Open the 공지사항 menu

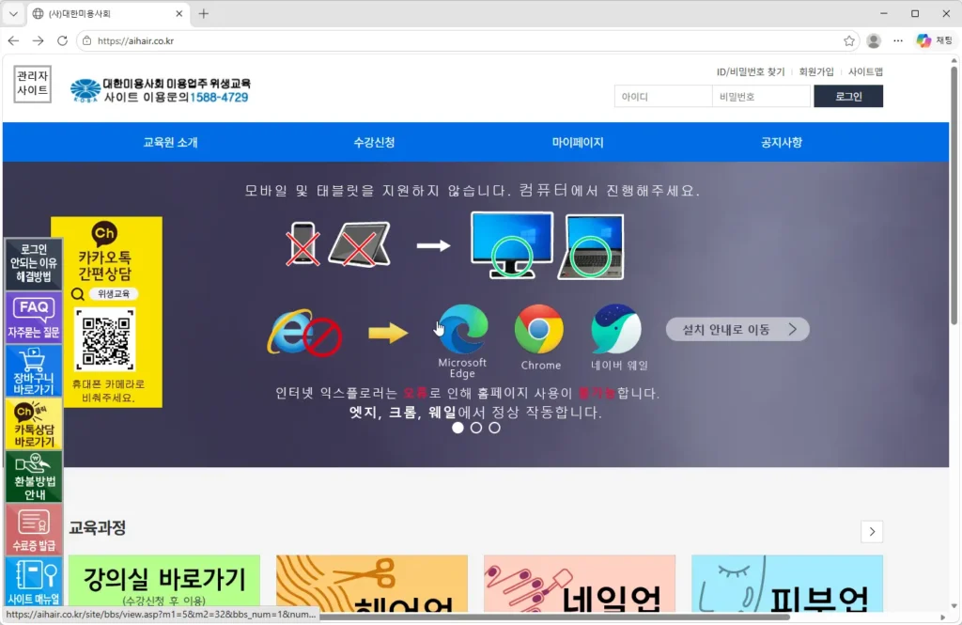click(x=782, y=143)
